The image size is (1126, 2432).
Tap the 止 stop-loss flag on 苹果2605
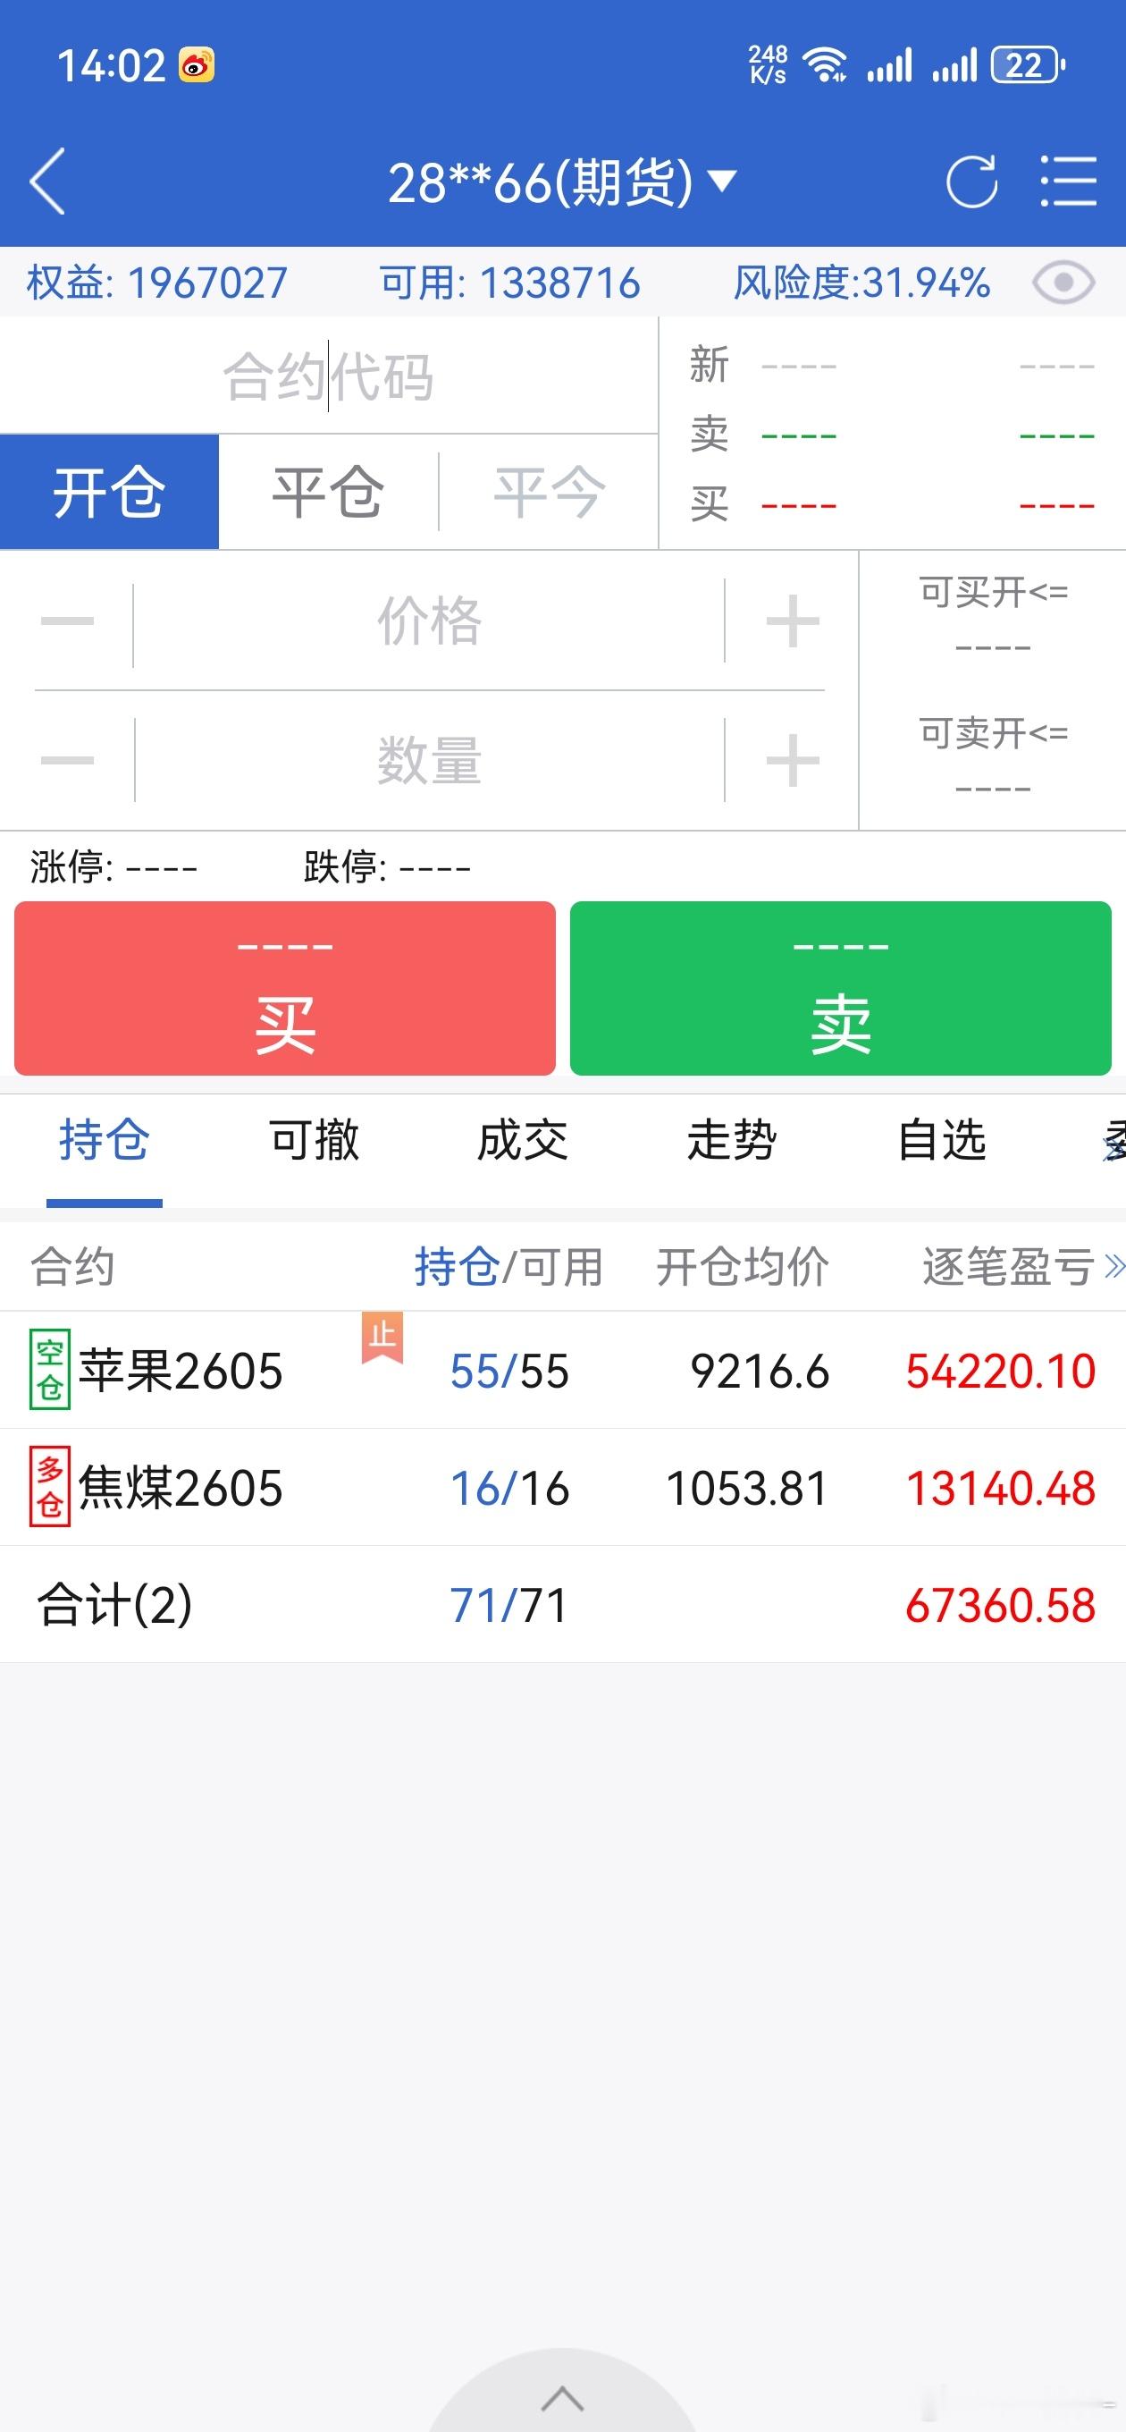pos(382,1337)
